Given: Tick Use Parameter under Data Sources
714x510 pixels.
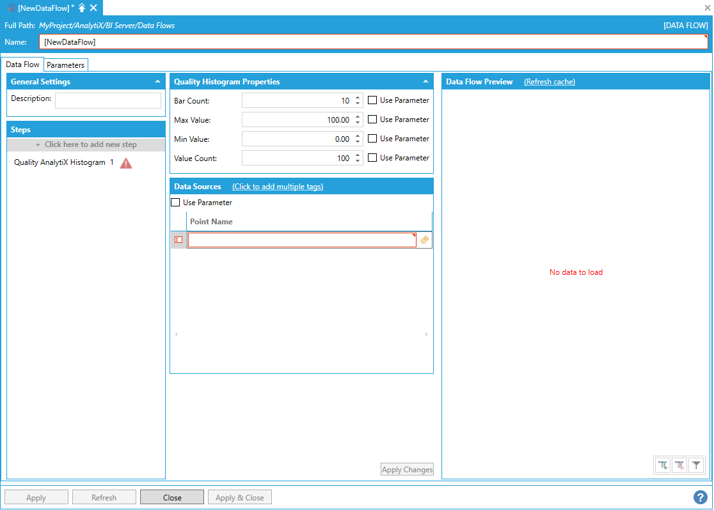Looking at the screenshot, I should (175, 203).
